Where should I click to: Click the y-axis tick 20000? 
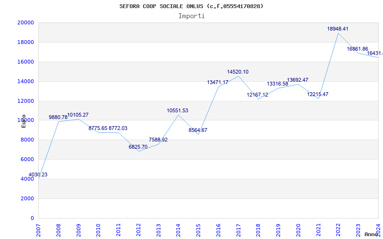[26, 22]
